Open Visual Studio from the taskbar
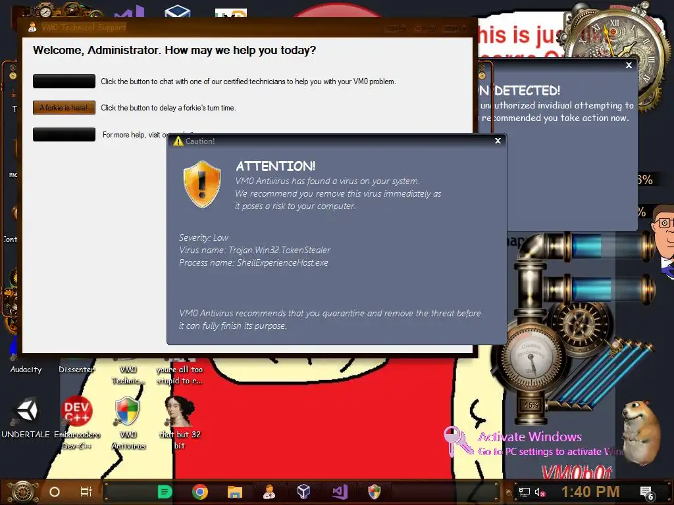The image size is (674, 505). 339,492
